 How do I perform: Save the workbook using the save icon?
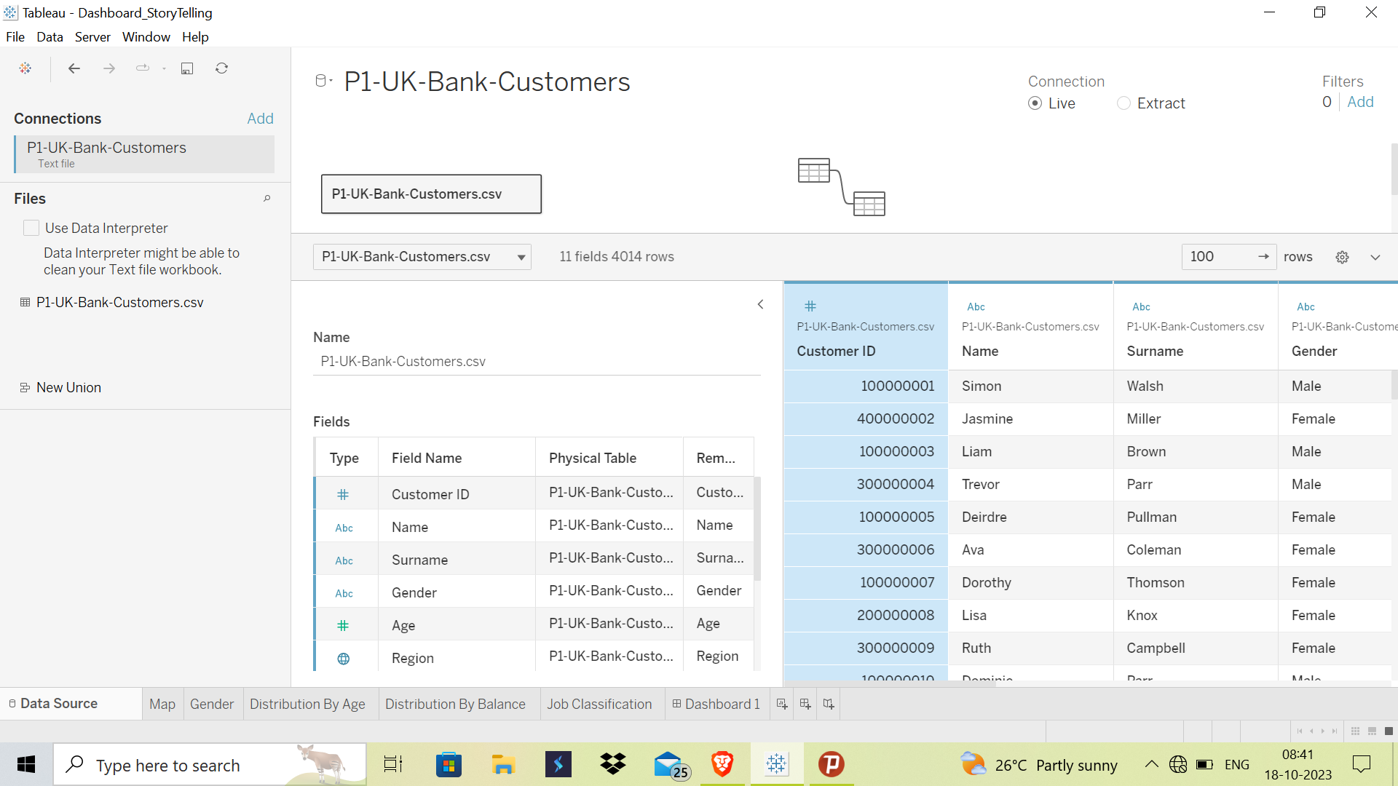(187, 68)
